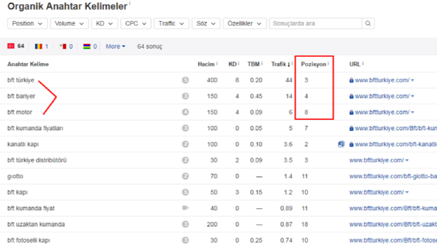Open the bft bariyer keyword link
This screenshot has height=246, width=437.
tap(21, 96)
